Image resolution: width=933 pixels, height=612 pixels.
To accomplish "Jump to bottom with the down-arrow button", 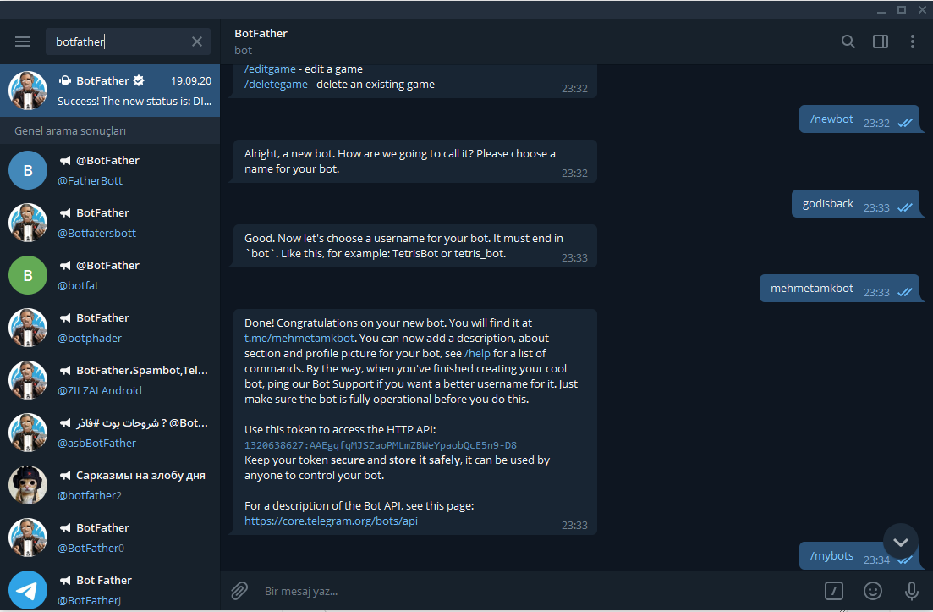I will point(900,542).
